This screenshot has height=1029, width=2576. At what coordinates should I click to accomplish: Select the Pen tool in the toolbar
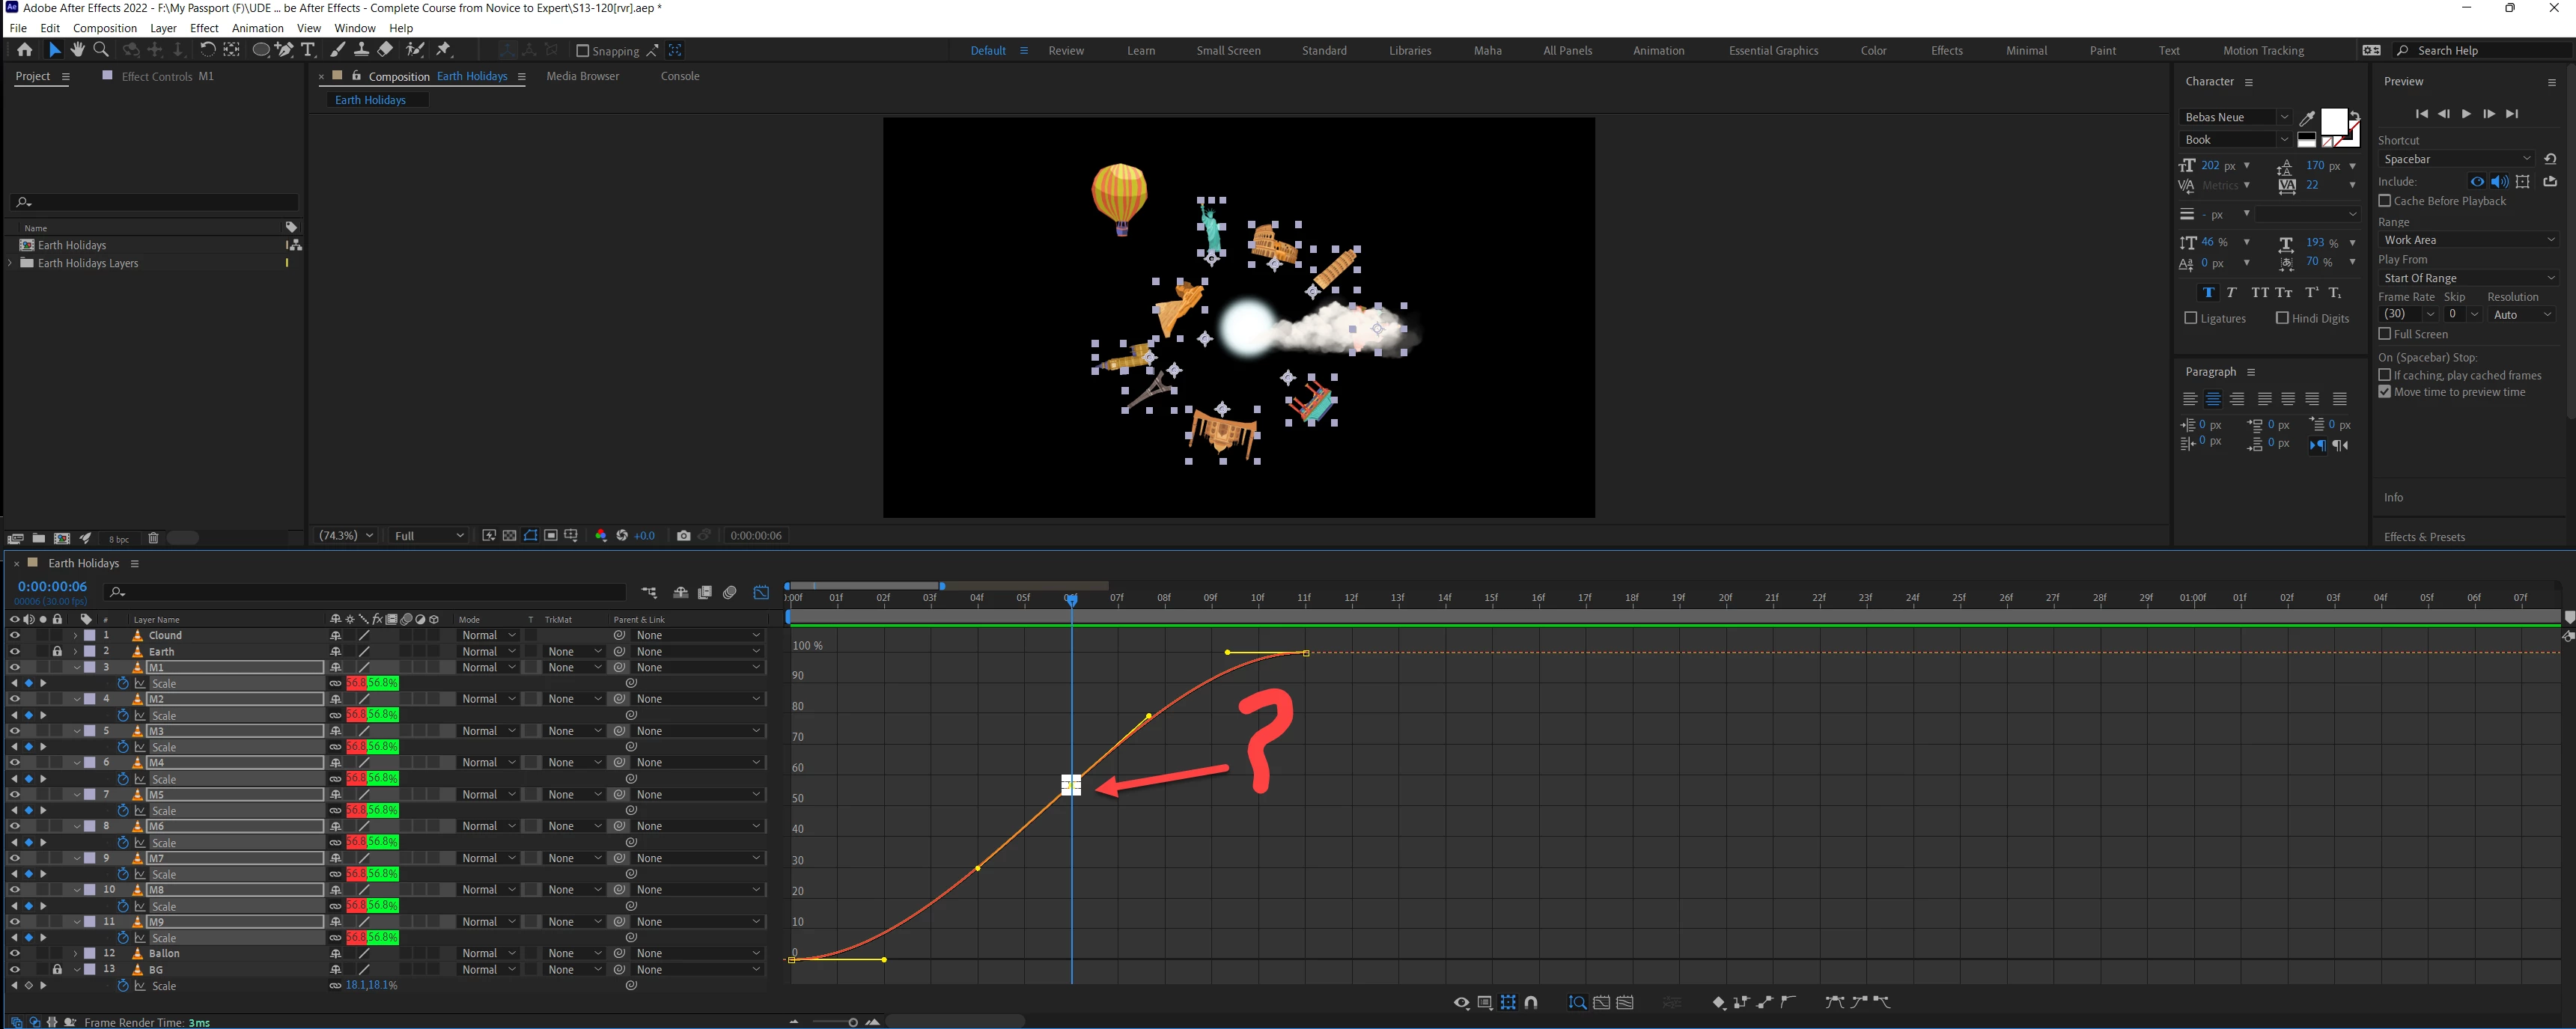[x=285, y=50]
